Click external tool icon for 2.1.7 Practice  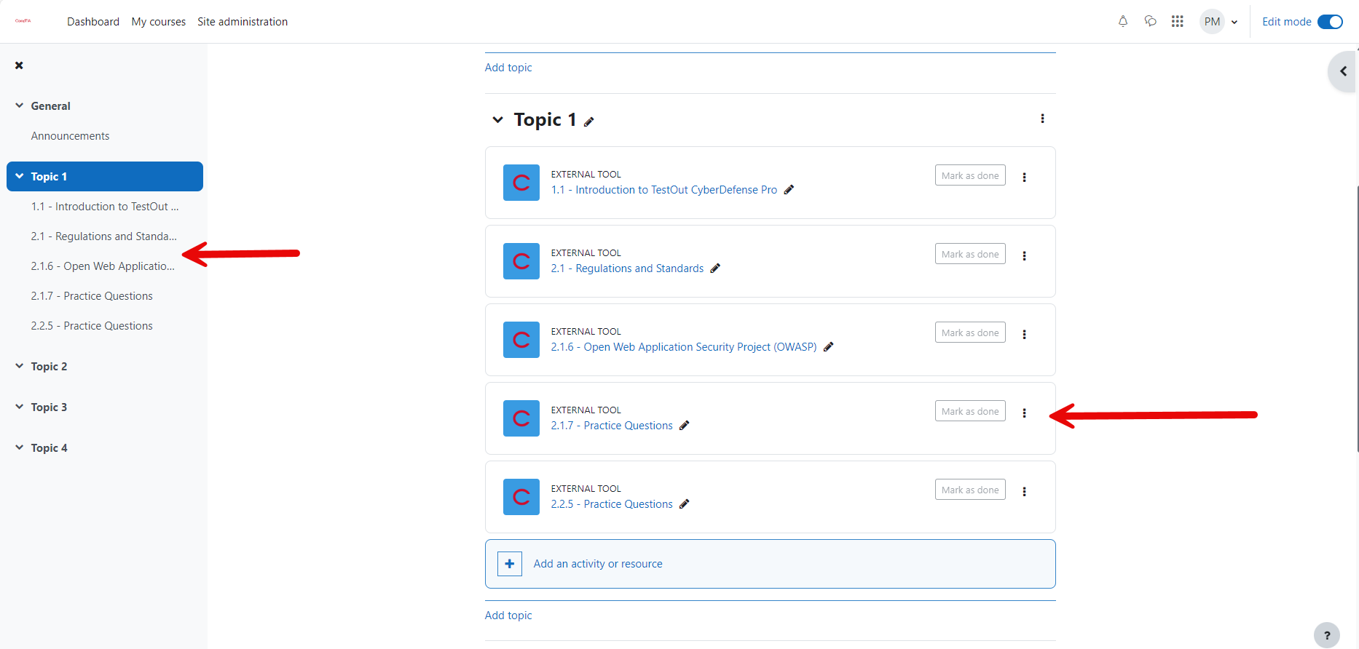click(x=521, y=418)
